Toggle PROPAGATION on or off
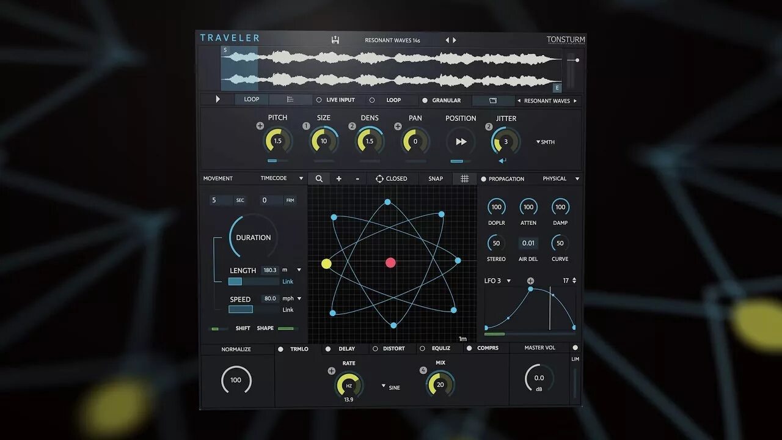 point(483,179)
